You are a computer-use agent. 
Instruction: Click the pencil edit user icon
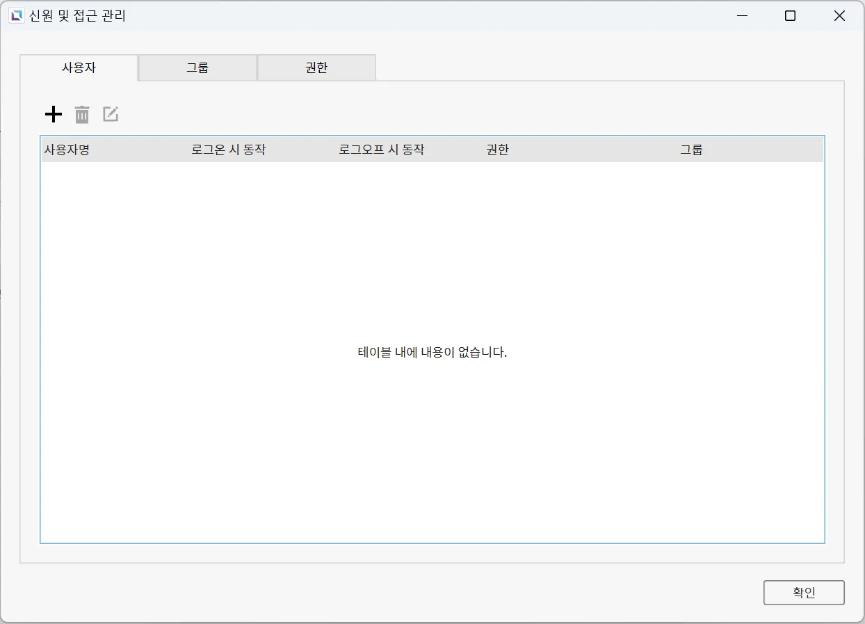pyautogui.click(x=111, y=114)
